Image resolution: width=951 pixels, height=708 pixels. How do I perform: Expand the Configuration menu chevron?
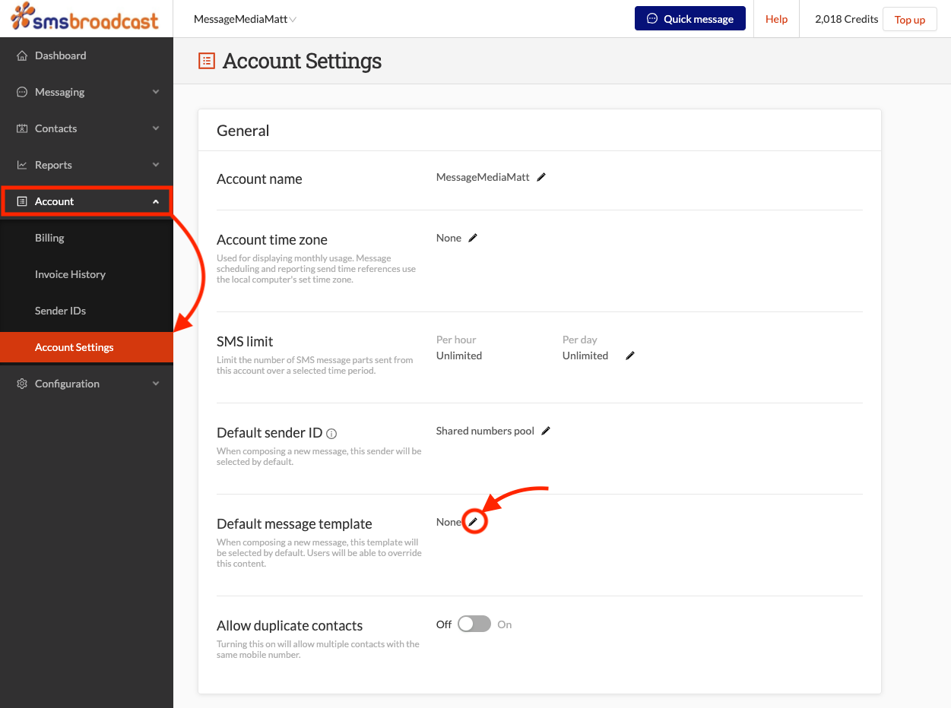point(156,384)
